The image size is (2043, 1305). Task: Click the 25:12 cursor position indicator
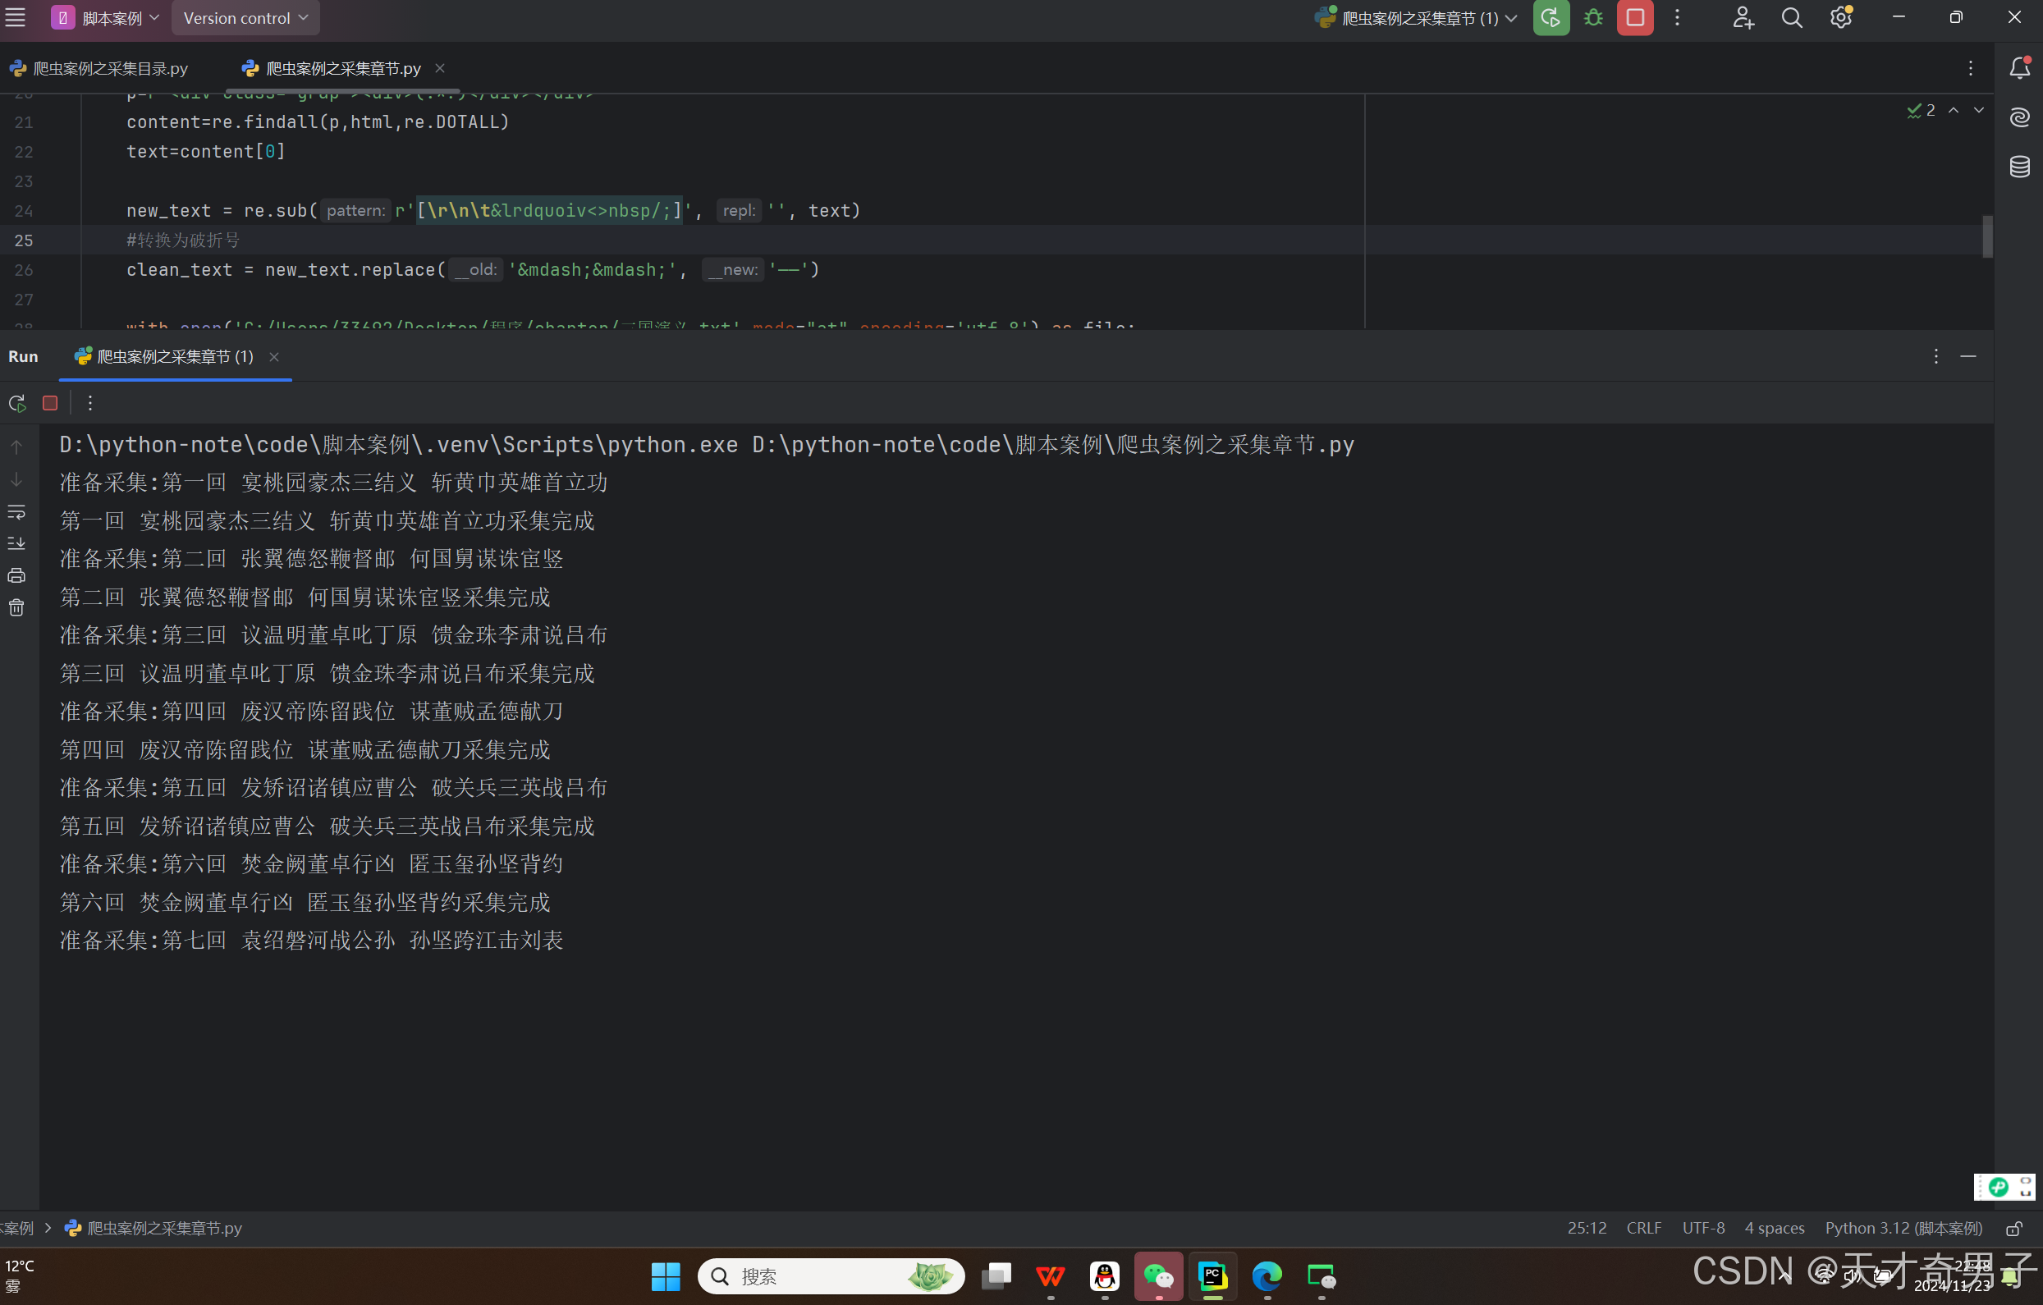pyautogui.click(x=1587, y=1228)
